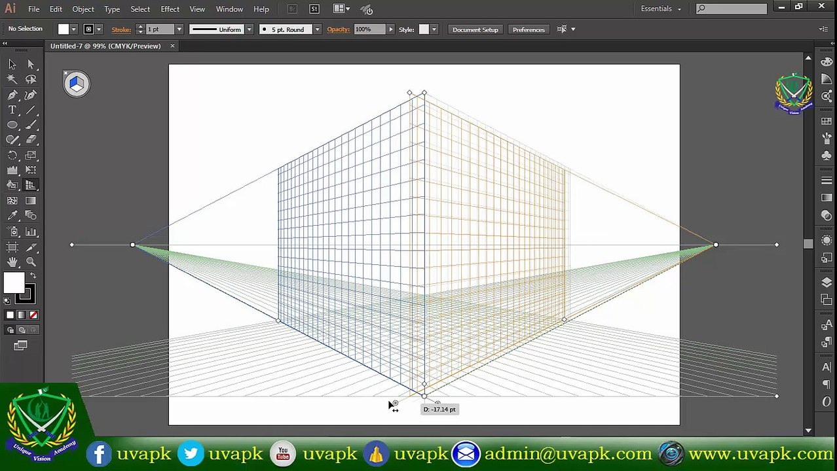837x471 pixels.
Task: Set paint mode to Gradient
Action: click(x=22, y=315)
